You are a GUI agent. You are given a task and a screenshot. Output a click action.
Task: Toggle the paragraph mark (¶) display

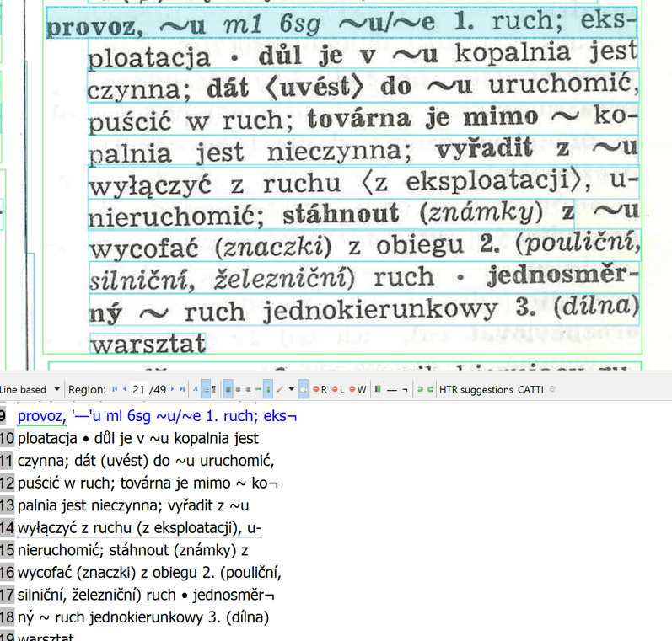pyautogui.click(x=213, y=389)
